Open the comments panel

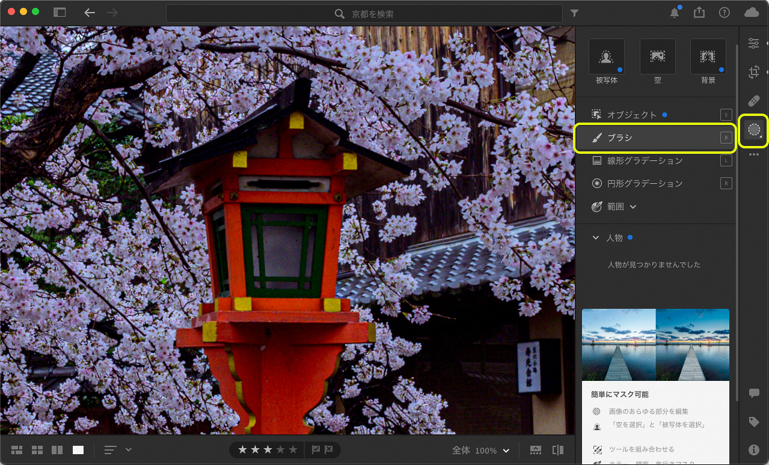click(x=753, y=393)
